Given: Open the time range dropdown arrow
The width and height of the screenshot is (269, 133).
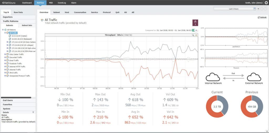Looking at the screenshot, I should (258, 9).
